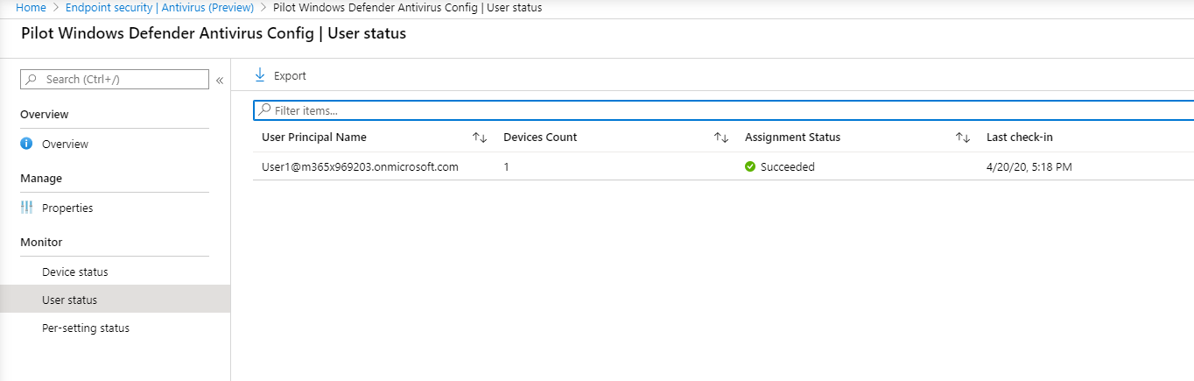Image resolution: width=1194 pixels, height=381 pixels.
Task: Open Device status in Monitor section
Action: click(x=75, y=272)
